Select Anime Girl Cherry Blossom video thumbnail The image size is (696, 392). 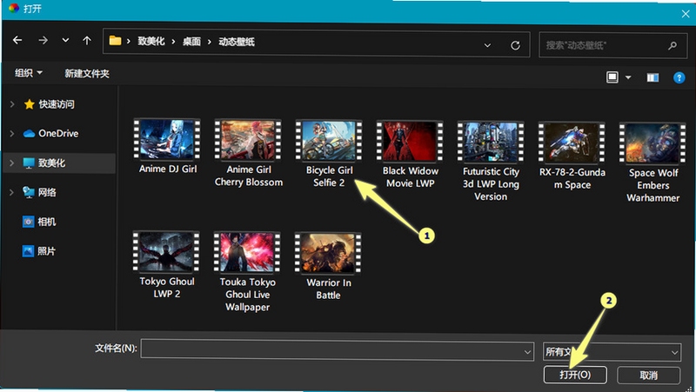pos(248,140)
